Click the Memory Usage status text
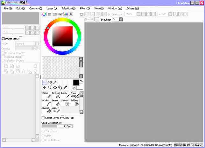205x148 pixels. (145, 145)
